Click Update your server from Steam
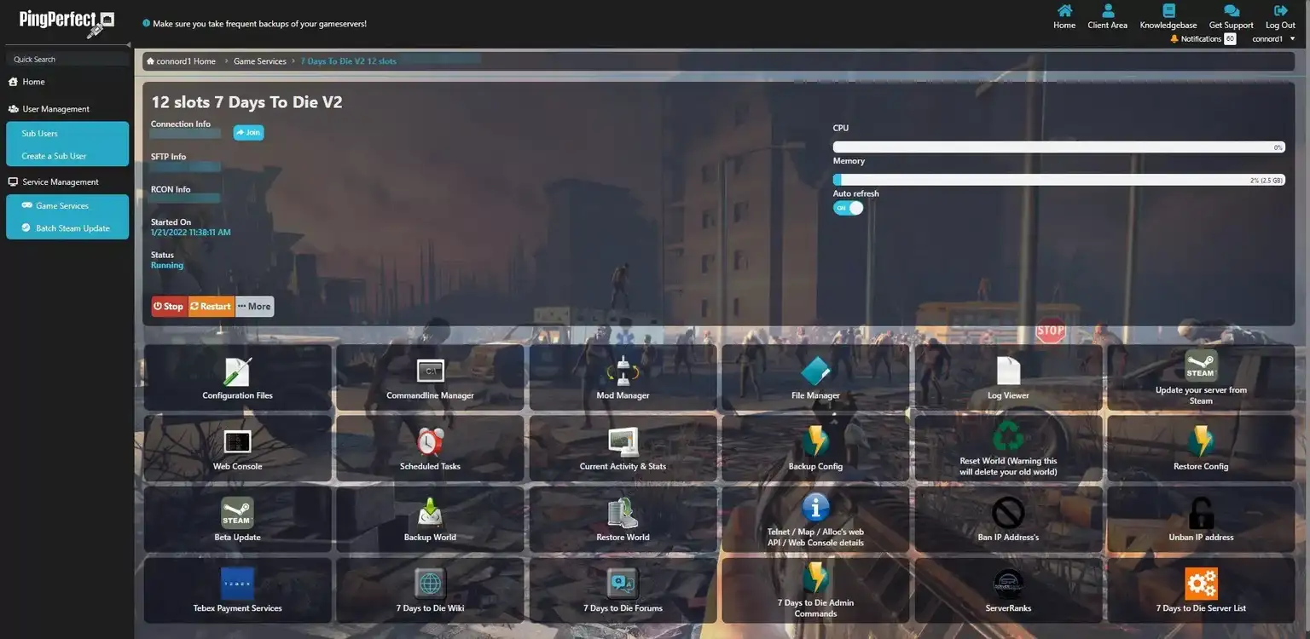The image size is (1310, 639). click(x=1201, y=377)
